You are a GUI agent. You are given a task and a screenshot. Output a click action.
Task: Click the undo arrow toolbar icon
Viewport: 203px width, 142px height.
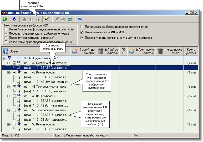click(x=63, y=19)
